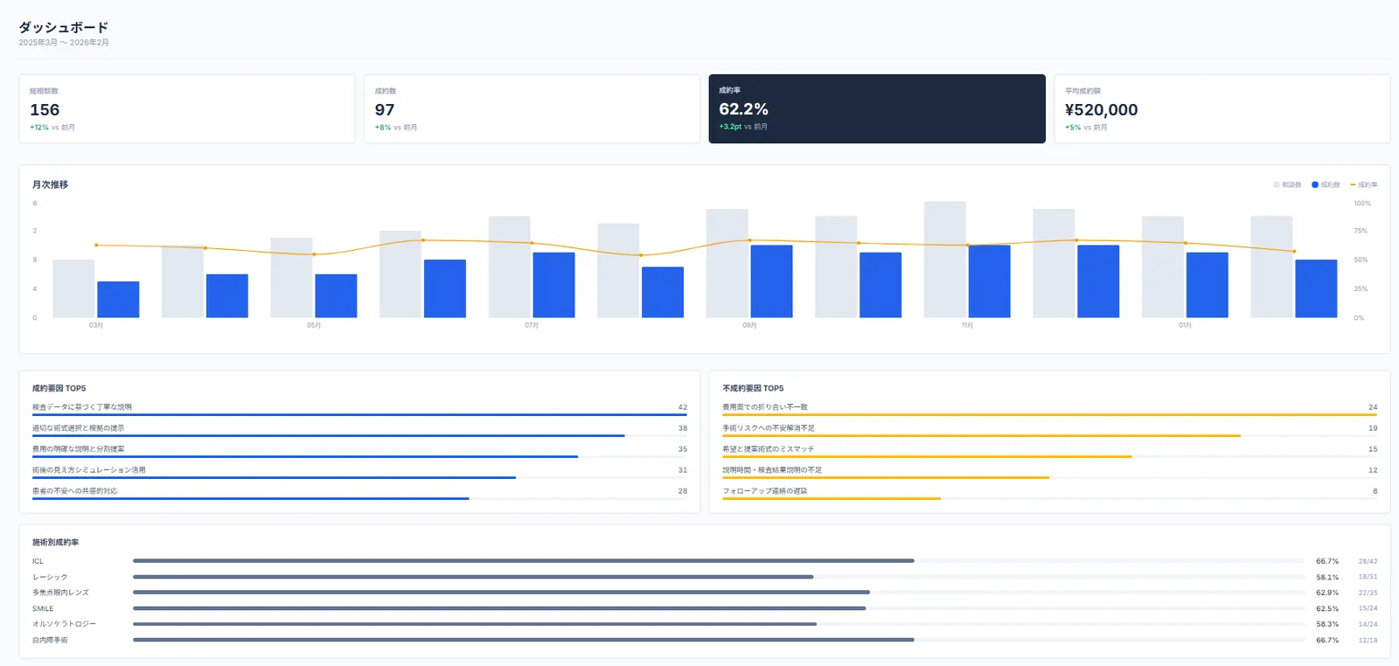This screenshot has height=666, width=1399.
Task: Toggle the blue 成約数 legend marker
Action: [1315, 184]
